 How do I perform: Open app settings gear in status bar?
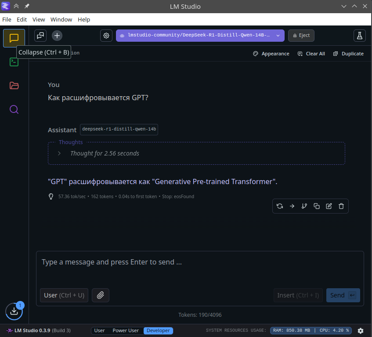click(361, 330)
